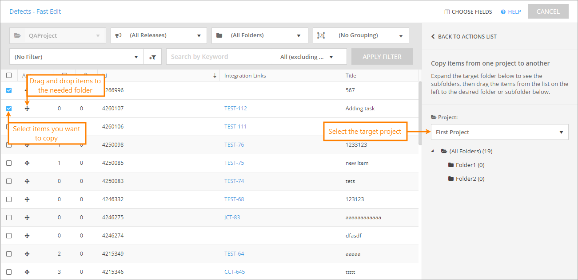Click the Search by Keyword field

[222, 57]
